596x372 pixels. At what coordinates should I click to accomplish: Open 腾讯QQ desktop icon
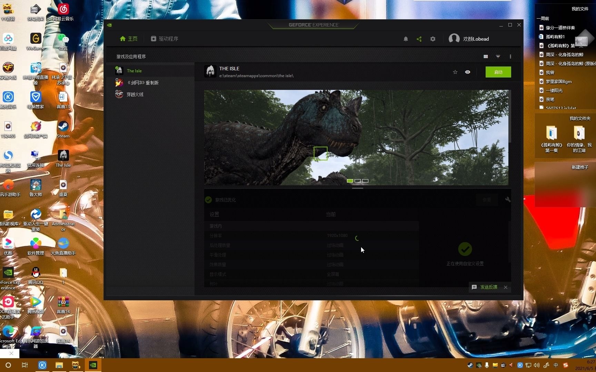click(36, 276)
